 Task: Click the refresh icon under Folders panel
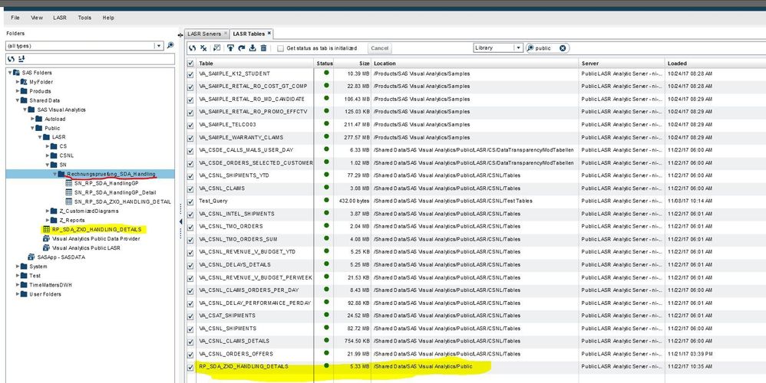(x=11, y=59)
